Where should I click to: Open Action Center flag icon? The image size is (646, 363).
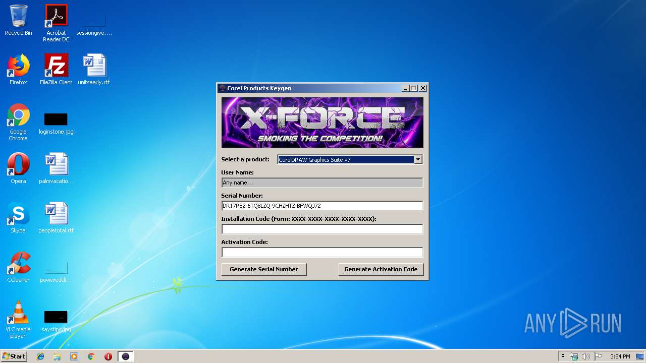(x=598, y=356)
